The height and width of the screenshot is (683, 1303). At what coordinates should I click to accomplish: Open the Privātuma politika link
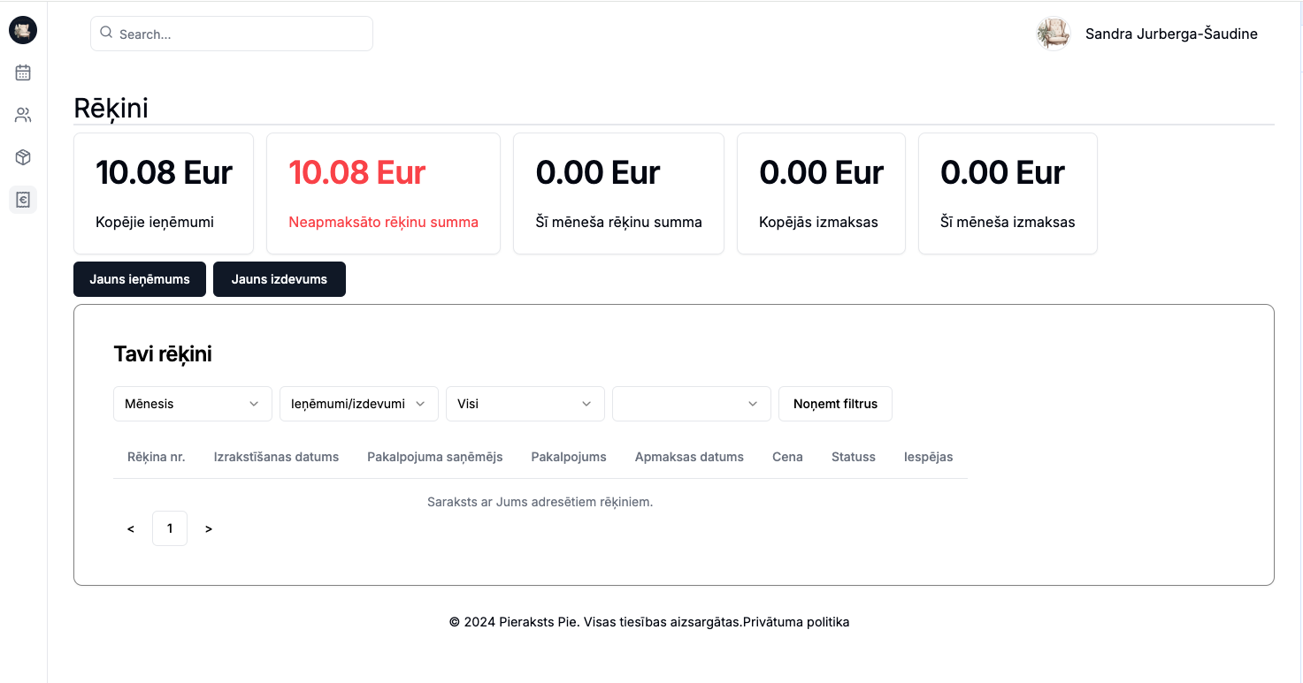pos(796,622)
